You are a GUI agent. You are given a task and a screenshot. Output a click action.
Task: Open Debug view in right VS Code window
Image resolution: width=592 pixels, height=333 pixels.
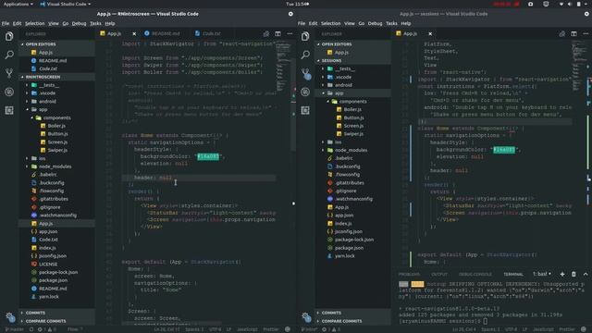click(305, 92)
